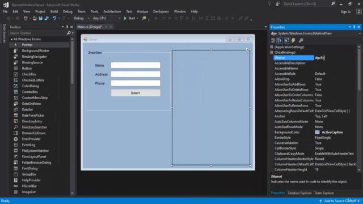Open the Project menu
The height and width of the screenshot is (204, 363).
(40, 11)
